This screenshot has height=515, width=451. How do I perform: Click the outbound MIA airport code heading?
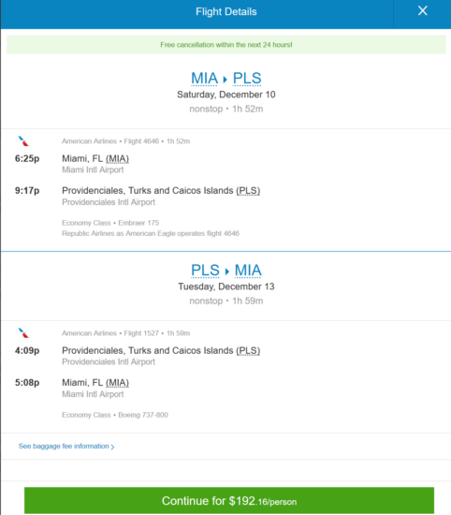(205, 79)
